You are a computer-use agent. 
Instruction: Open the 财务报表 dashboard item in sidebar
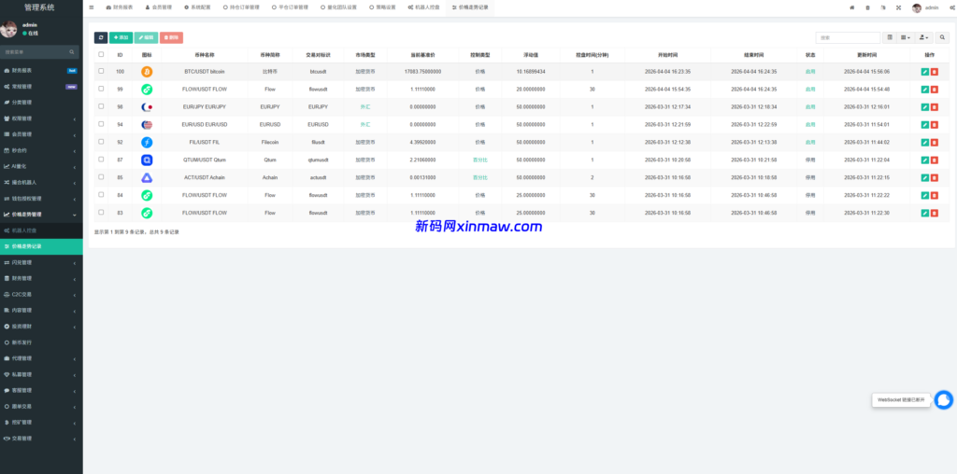41,71
